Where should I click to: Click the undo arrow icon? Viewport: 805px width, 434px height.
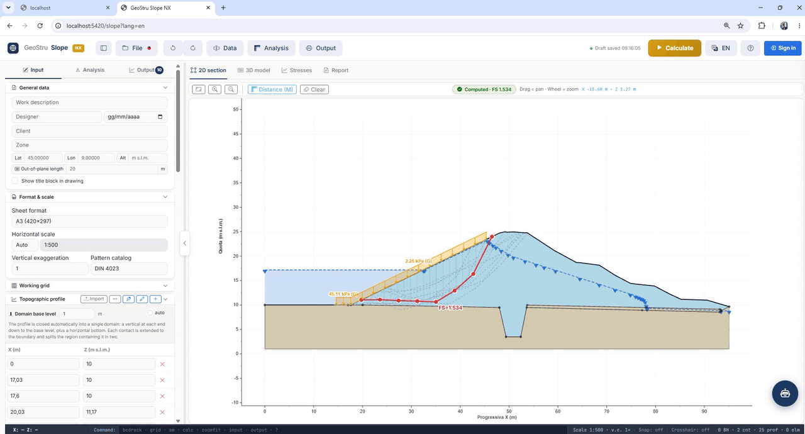tap(173, 48)
